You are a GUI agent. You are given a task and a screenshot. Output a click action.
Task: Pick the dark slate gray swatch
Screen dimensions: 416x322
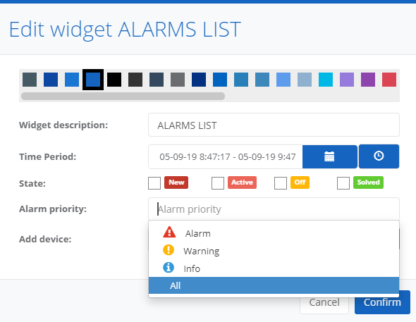(30, 80)
